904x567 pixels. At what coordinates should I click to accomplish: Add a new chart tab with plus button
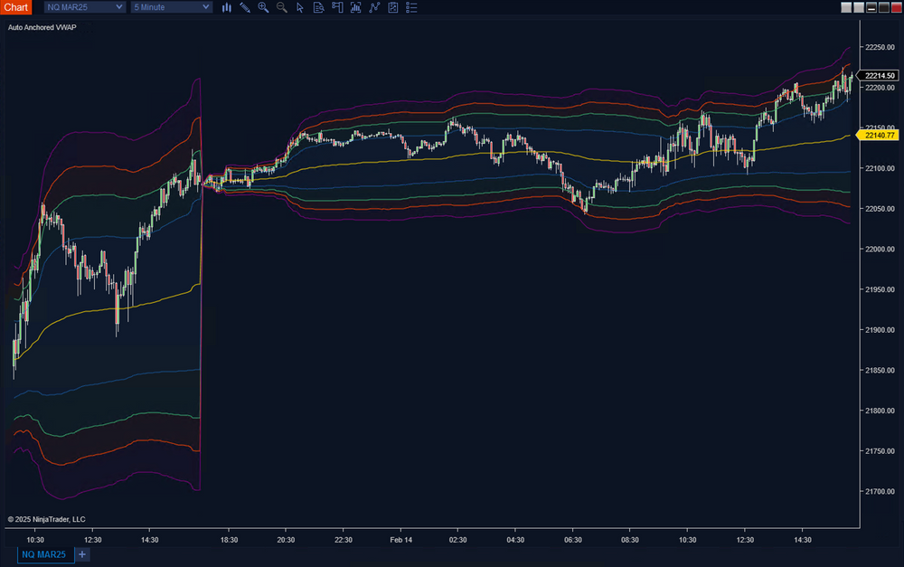coord(81,554)
